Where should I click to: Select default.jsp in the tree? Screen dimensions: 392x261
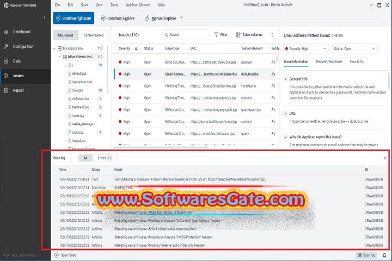(79, 74)
